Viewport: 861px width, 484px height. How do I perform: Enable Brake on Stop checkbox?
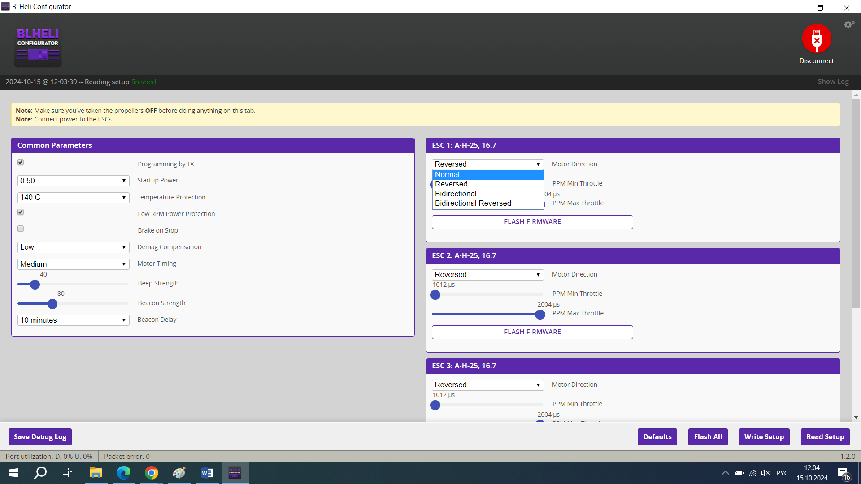(x=21, y=229)
